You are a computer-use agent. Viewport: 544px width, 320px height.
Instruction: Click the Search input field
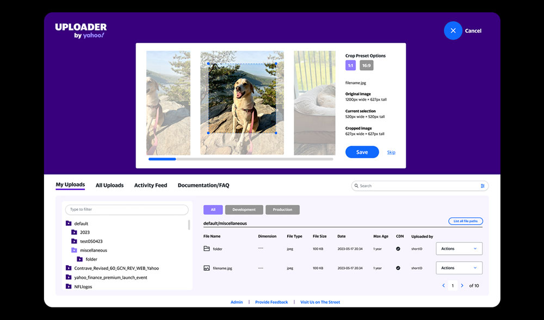420,186
